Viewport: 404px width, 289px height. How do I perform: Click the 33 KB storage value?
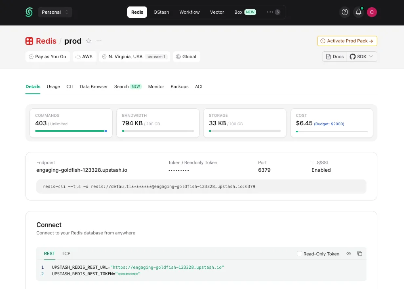coord(217,123)
